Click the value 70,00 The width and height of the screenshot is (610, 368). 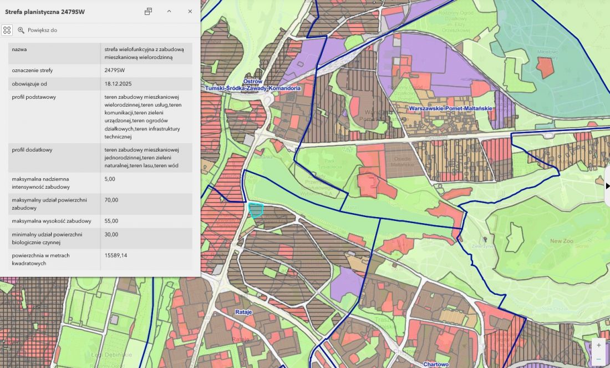(111, 200)
